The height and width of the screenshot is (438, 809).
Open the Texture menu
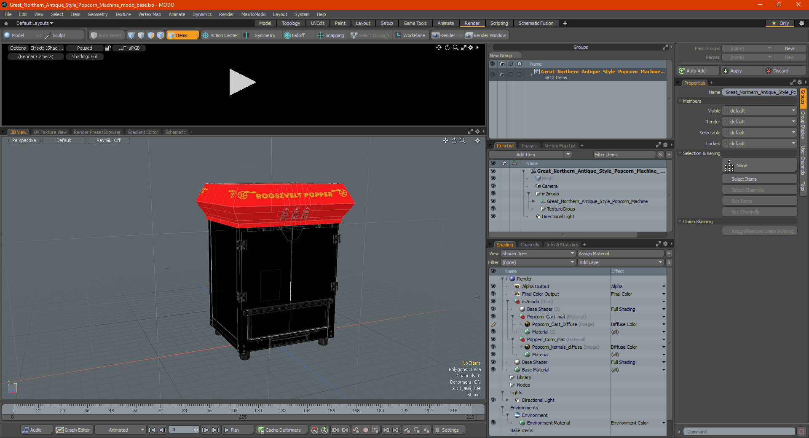tap(123, 14)
